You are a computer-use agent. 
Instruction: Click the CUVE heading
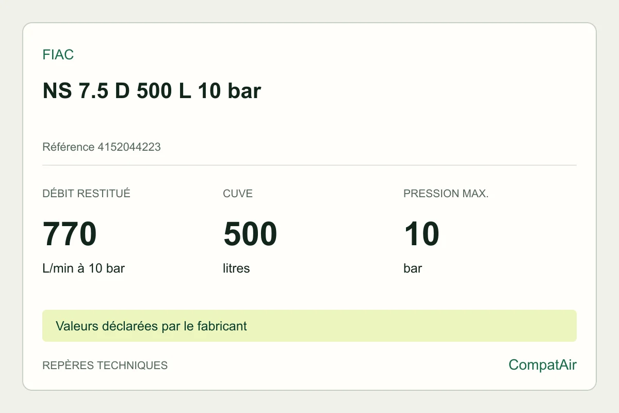click(238, 194)
